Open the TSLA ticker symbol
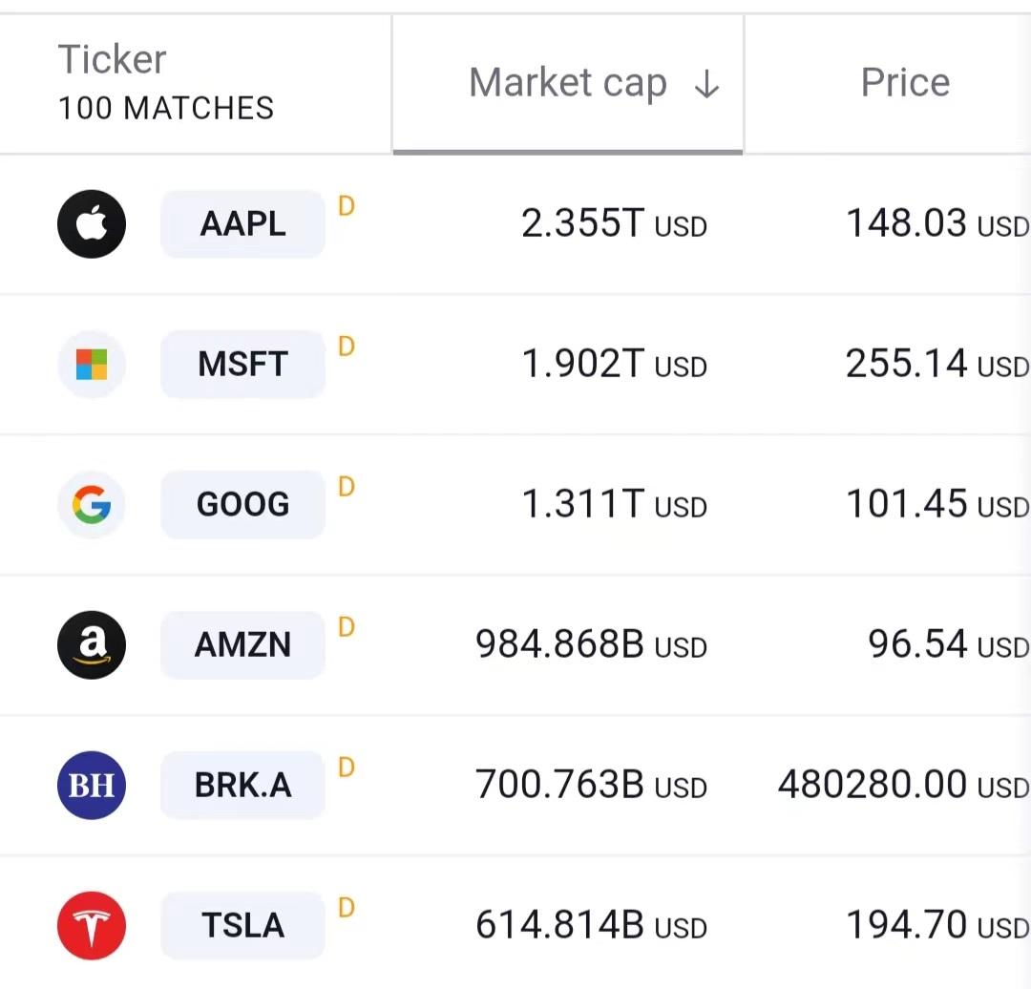Screen dimensions: 1031x989 [242, 925]
